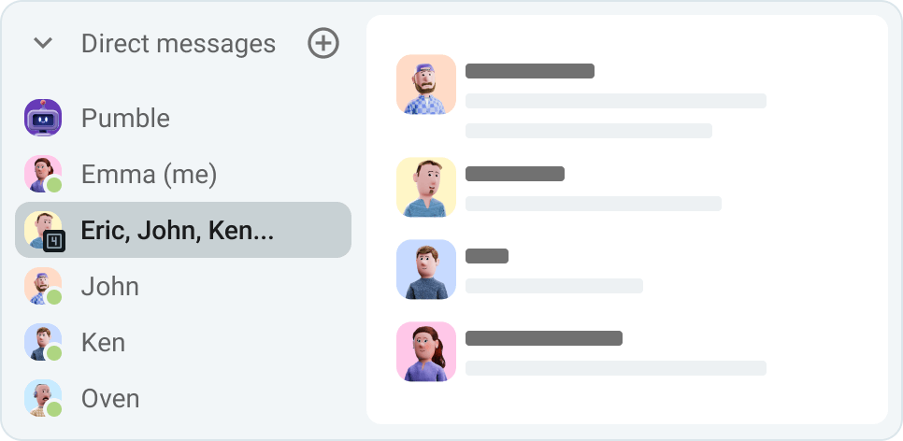Click the bearded man avatar in first message

click(426, 84)
